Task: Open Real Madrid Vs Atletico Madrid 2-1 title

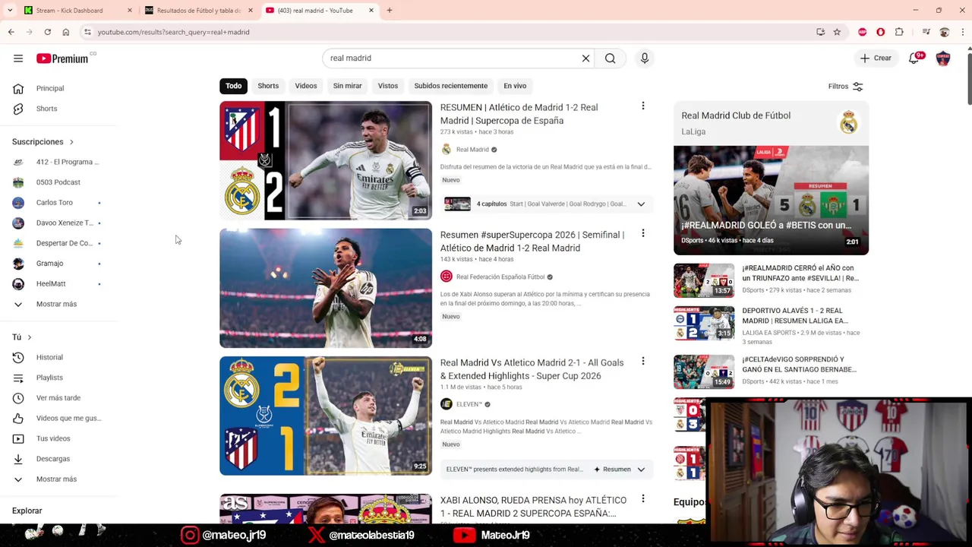Action: point(532,369)
